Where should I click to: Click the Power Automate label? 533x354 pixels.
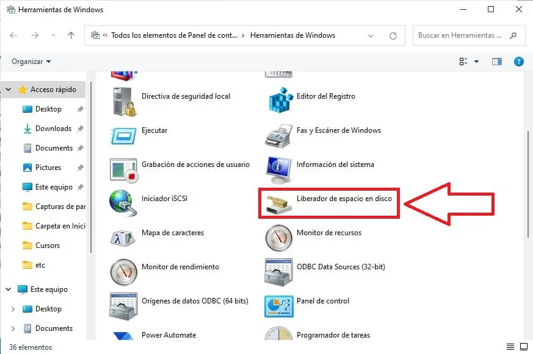[169, 335]
